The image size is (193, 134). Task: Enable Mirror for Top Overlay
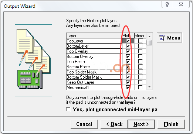click(x=140, y=51)
